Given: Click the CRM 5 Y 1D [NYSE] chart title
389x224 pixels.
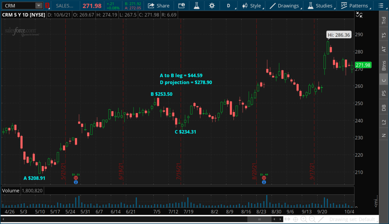Looking at the screenshot, I should [x=24, y=15].
